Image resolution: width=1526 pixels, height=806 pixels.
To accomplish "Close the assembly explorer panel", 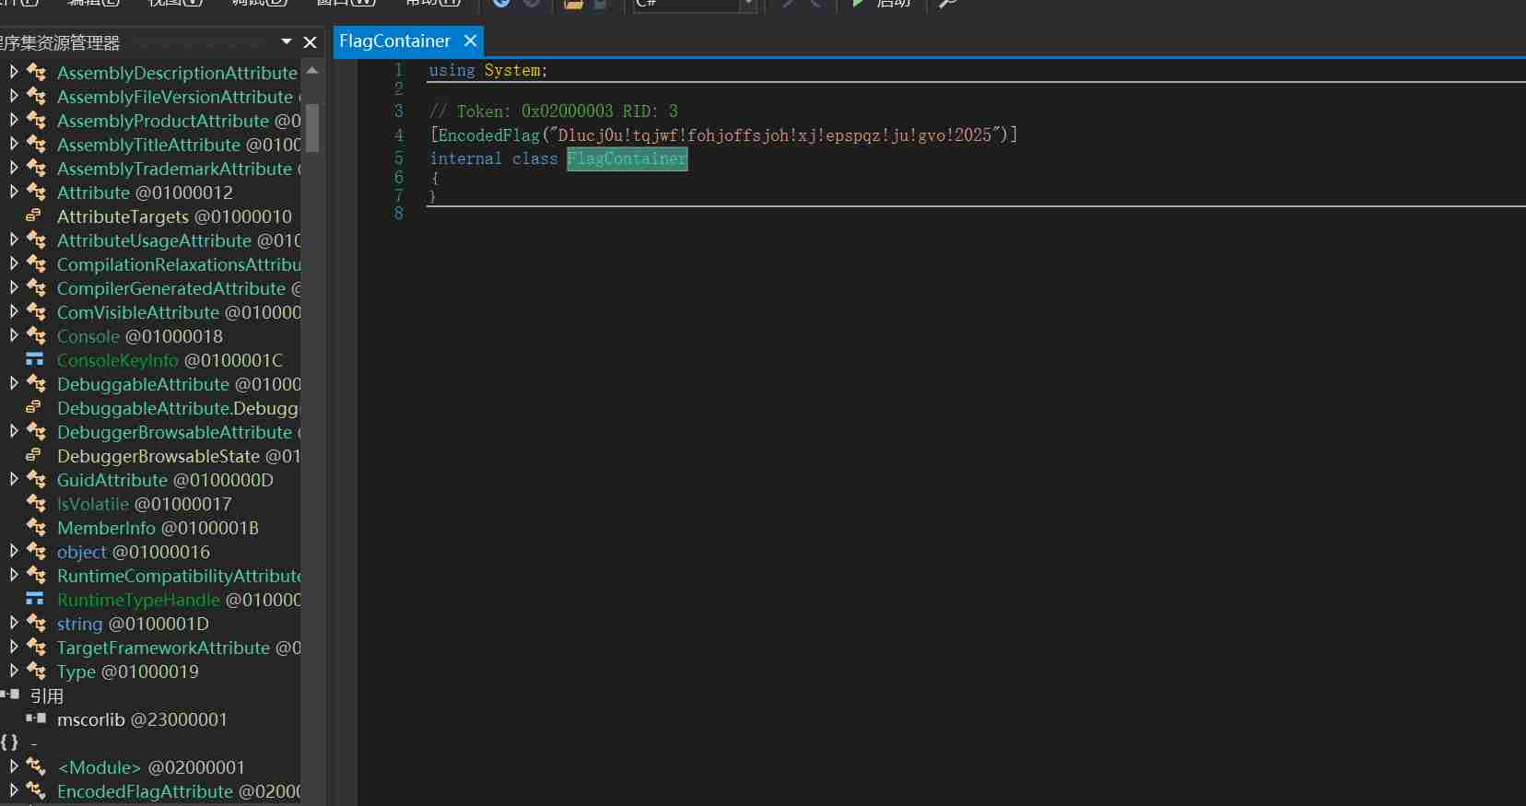I will pos(311,42).
